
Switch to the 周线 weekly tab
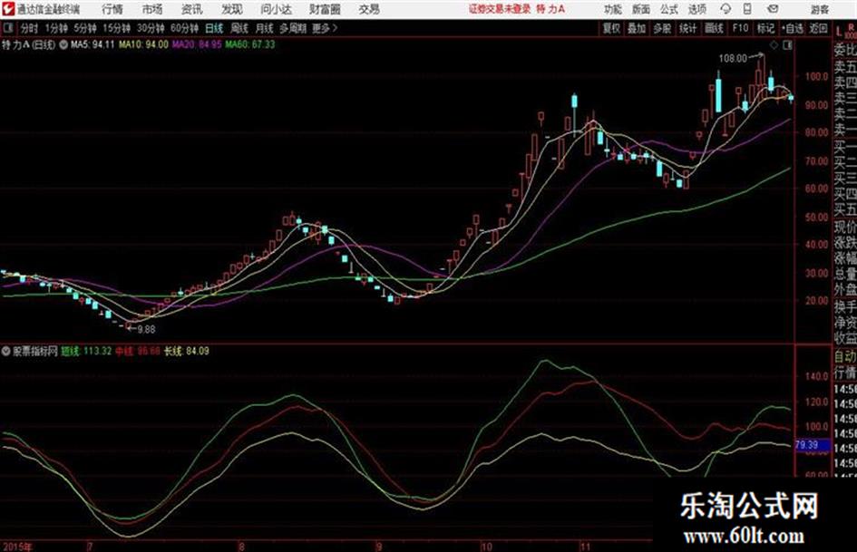(x=239, y=28)
